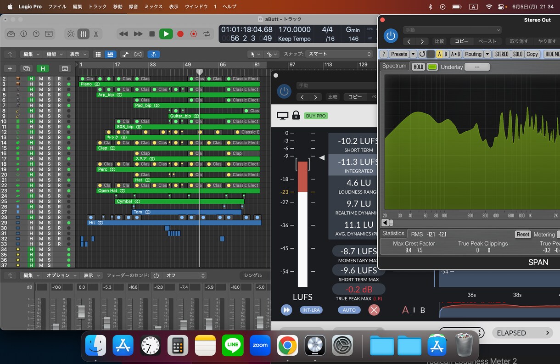Screen dimensions: 560x364
Task: Click SPAN green color swatch
Action: click(432, 67)
